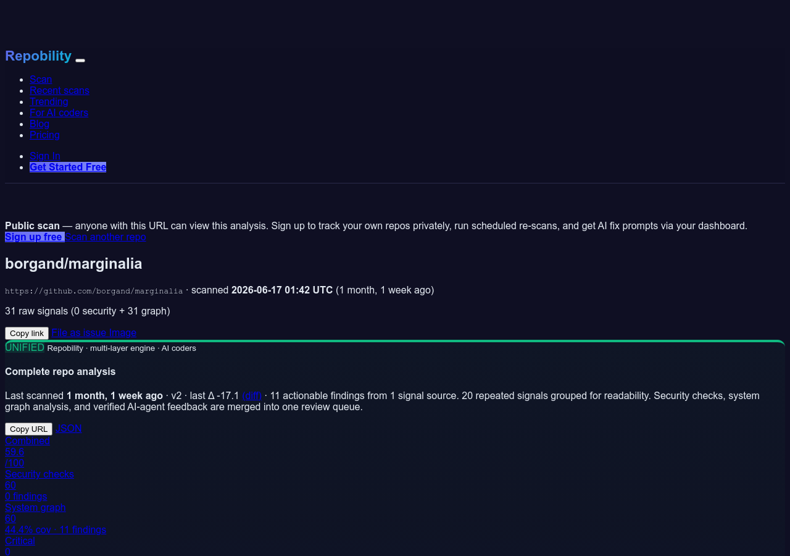The image size is (790, 556).
Task: Toggle the navbar menu button beside Repobility
Action: pos(80,60)
